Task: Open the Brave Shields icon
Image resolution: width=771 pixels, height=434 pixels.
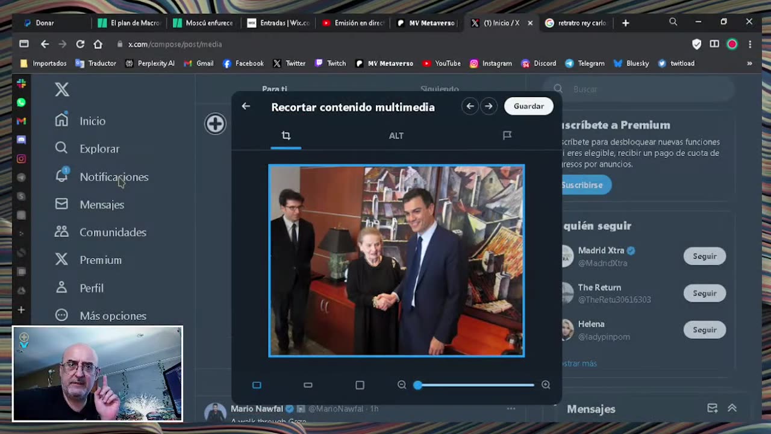Action: 697,44
